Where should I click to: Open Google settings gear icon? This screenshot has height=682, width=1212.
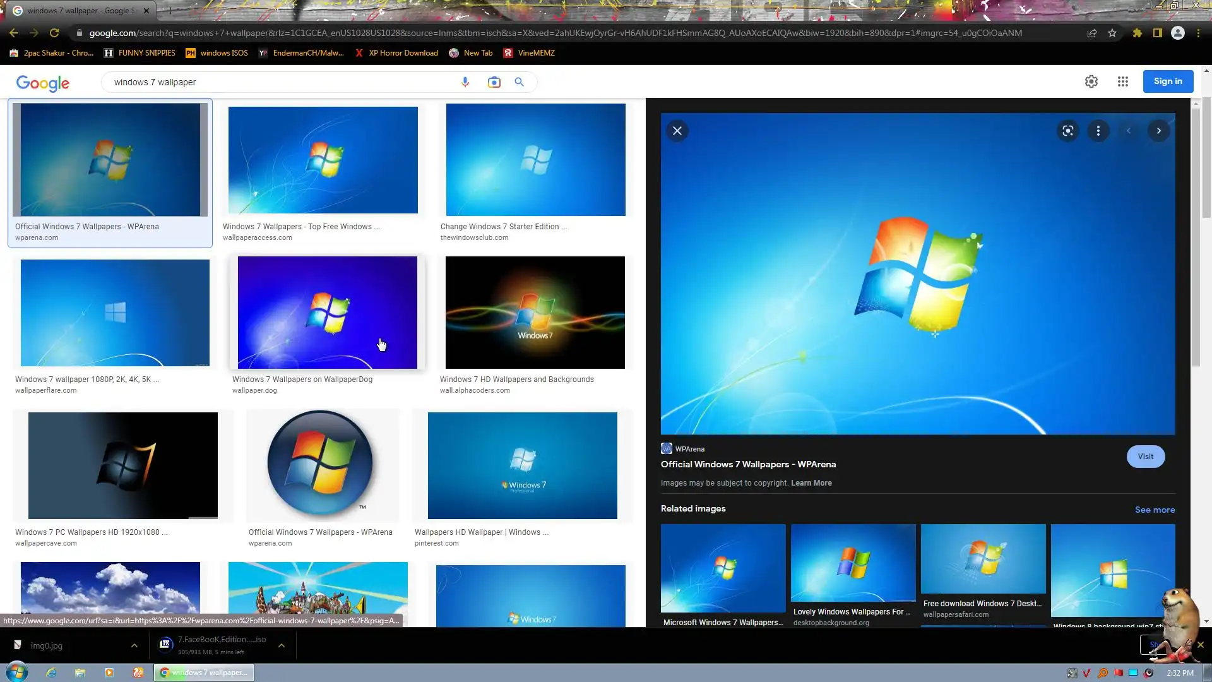tap(1091, 81)
